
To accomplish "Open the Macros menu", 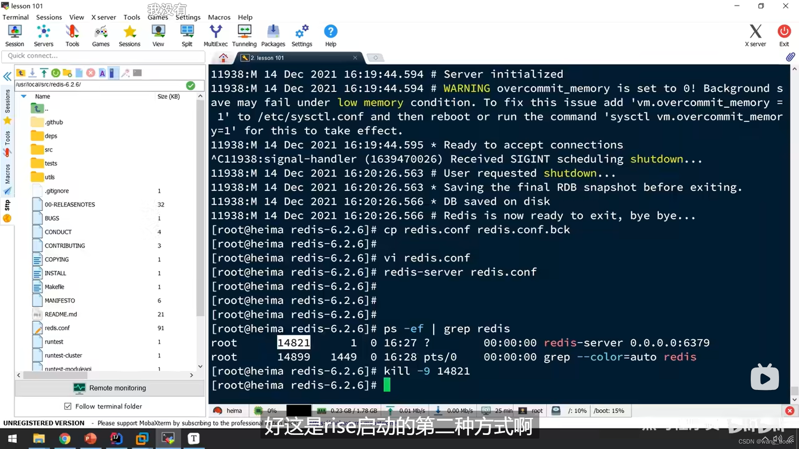I will 219,17.
